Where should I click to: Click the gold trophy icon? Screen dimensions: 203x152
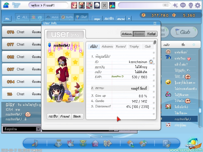click(83, 143)
